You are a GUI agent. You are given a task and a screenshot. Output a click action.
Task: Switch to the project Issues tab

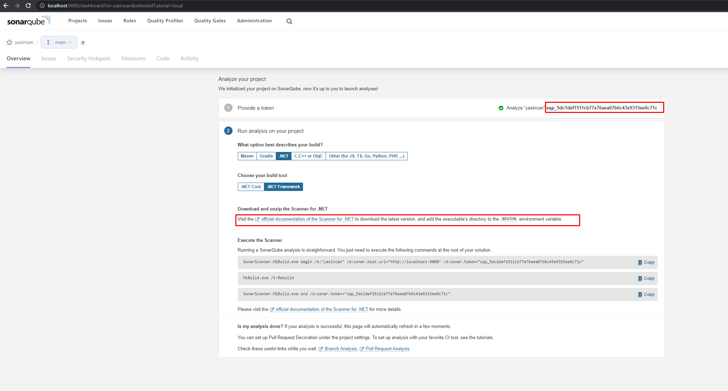coord(49,59)
